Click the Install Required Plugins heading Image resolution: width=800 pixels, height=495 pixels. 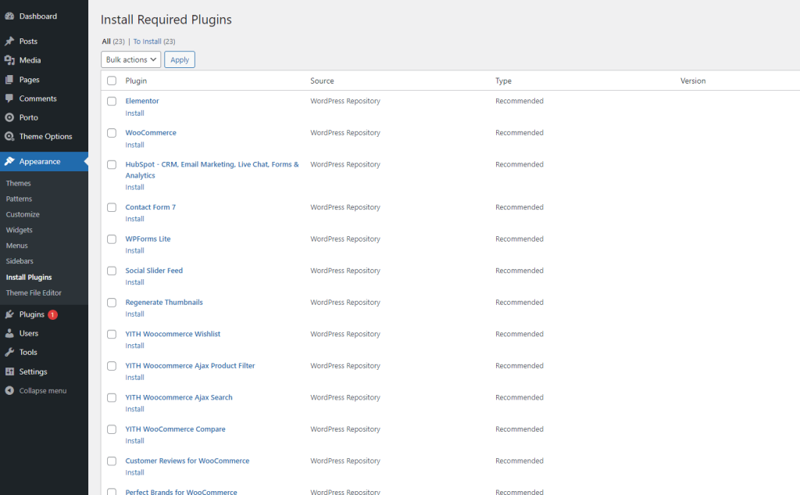pyautogui.click(x=166, y=20)
